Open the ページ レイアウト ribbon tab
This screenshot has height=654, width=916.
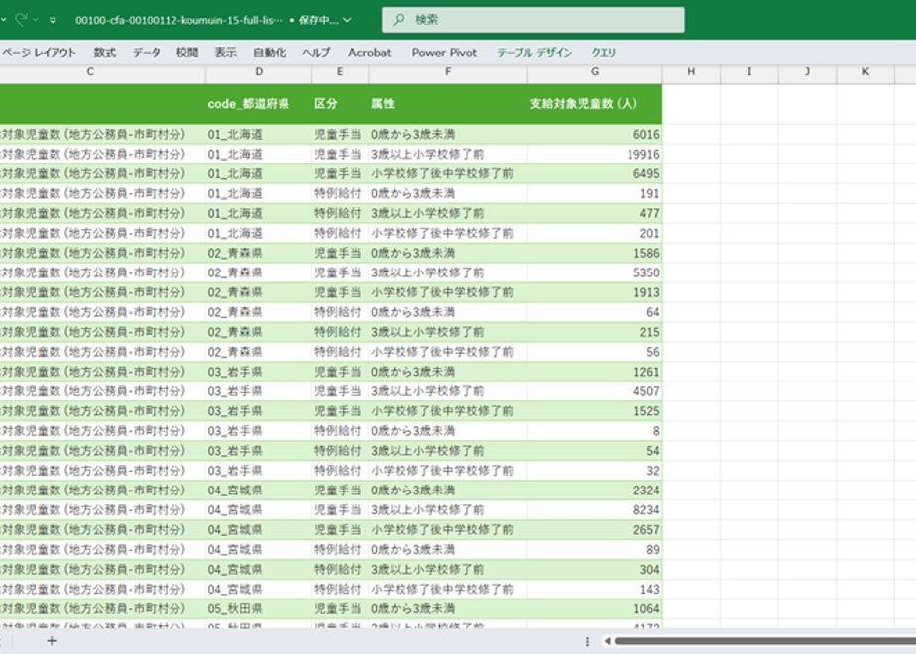[39, 53]
